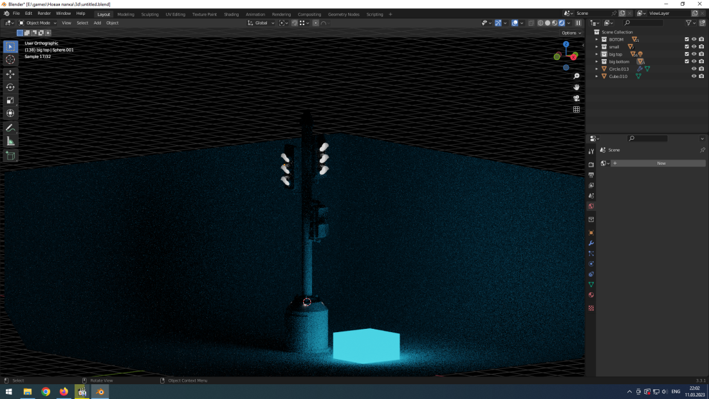Image resolution: width=709 pixels, height=399 pixels.
Task: Open the Modifier properties wrench tab
Action: pyautogui.click(x=591, y=243)
